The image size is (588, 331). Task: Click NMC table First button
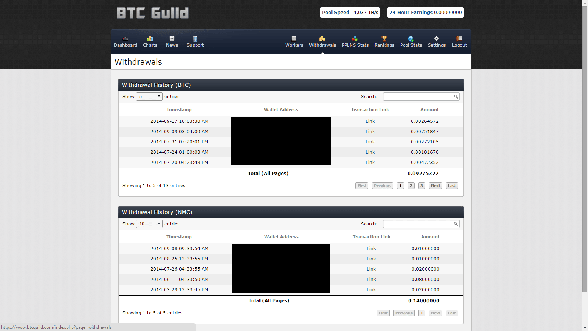[383, 313]
